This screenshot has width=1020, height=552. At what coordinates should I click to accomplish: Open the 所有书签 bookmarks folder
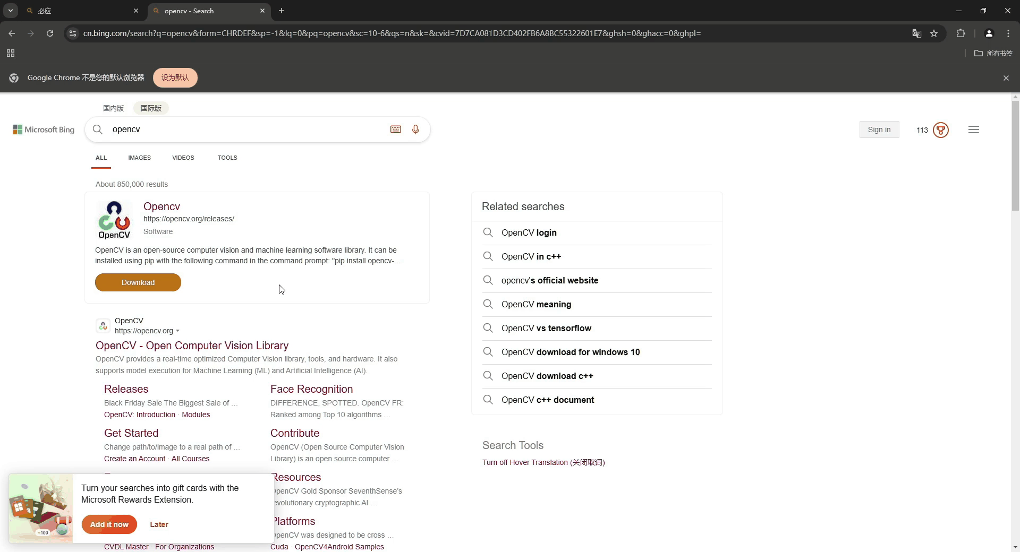click(993, 53)
